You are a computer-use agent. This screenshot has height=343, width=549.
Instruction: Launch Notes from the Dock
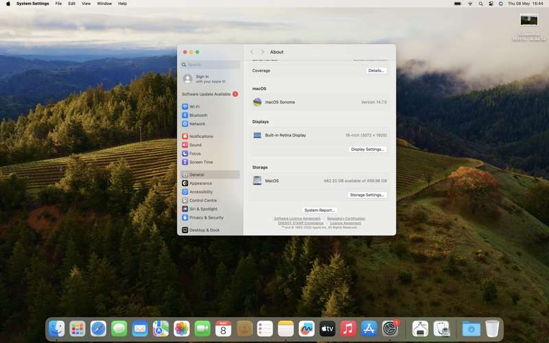[x=285, y=329]
